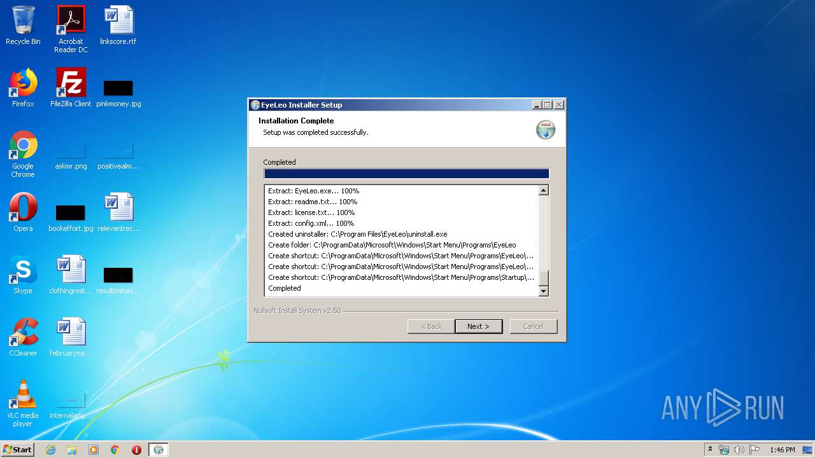Open Internet Explorer from the taskbar

[x=50, y=450]
